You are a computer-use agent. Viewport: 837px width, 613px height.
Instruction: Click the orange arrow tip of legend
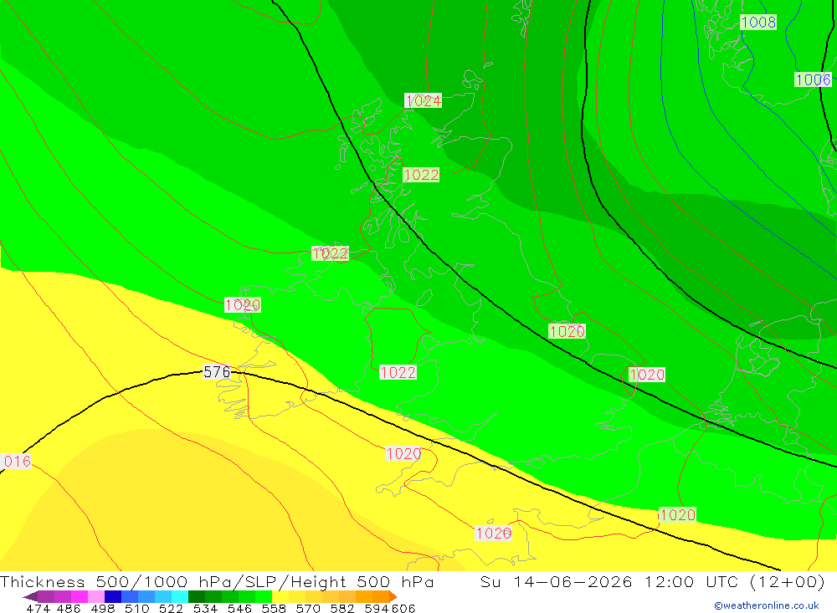(393, 596)
